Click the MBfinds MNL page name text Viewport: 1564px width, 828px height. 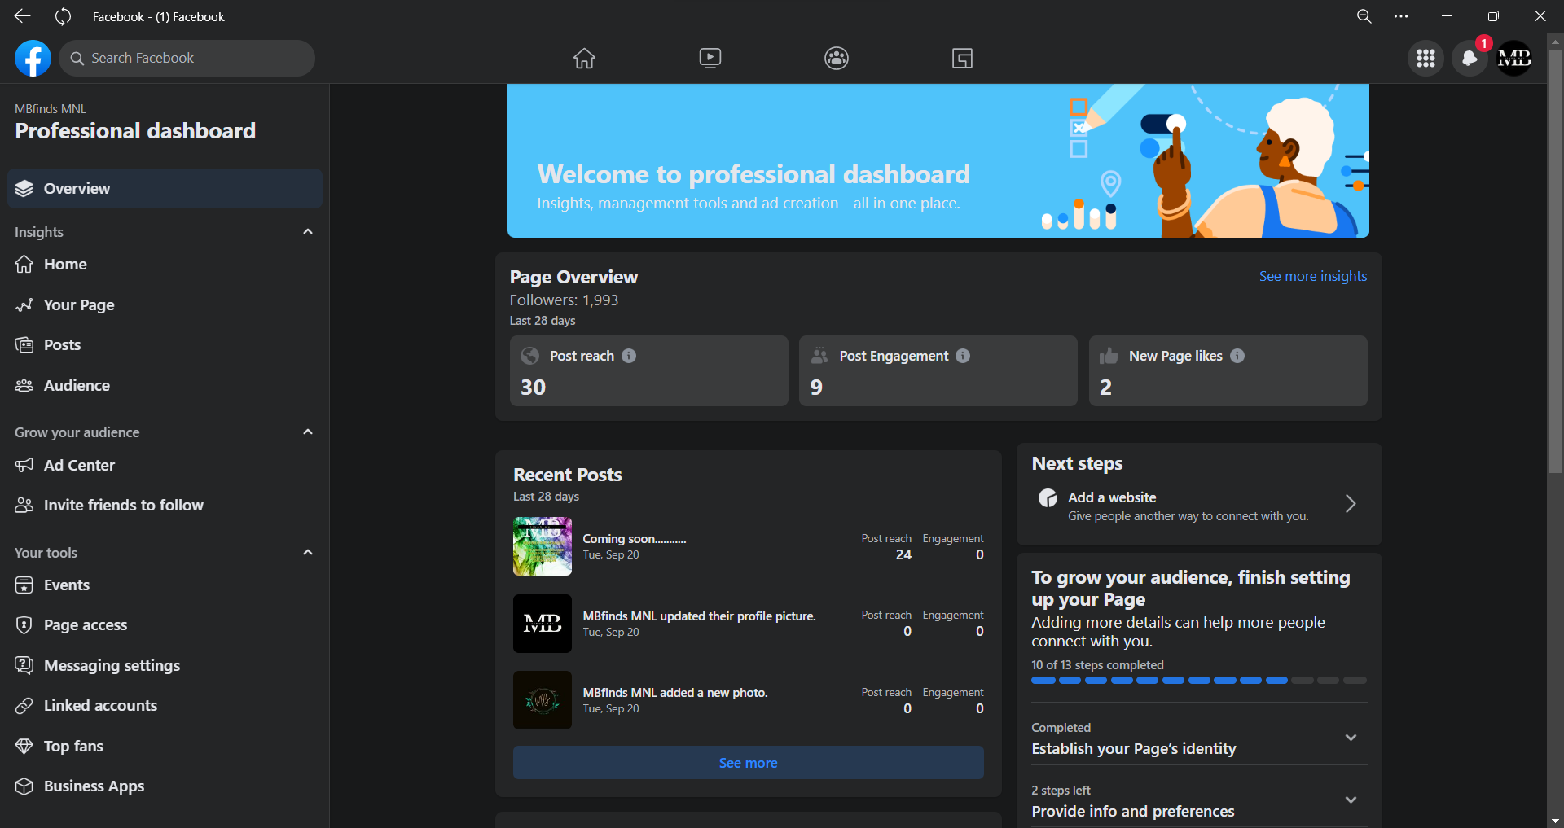point(51,109)
